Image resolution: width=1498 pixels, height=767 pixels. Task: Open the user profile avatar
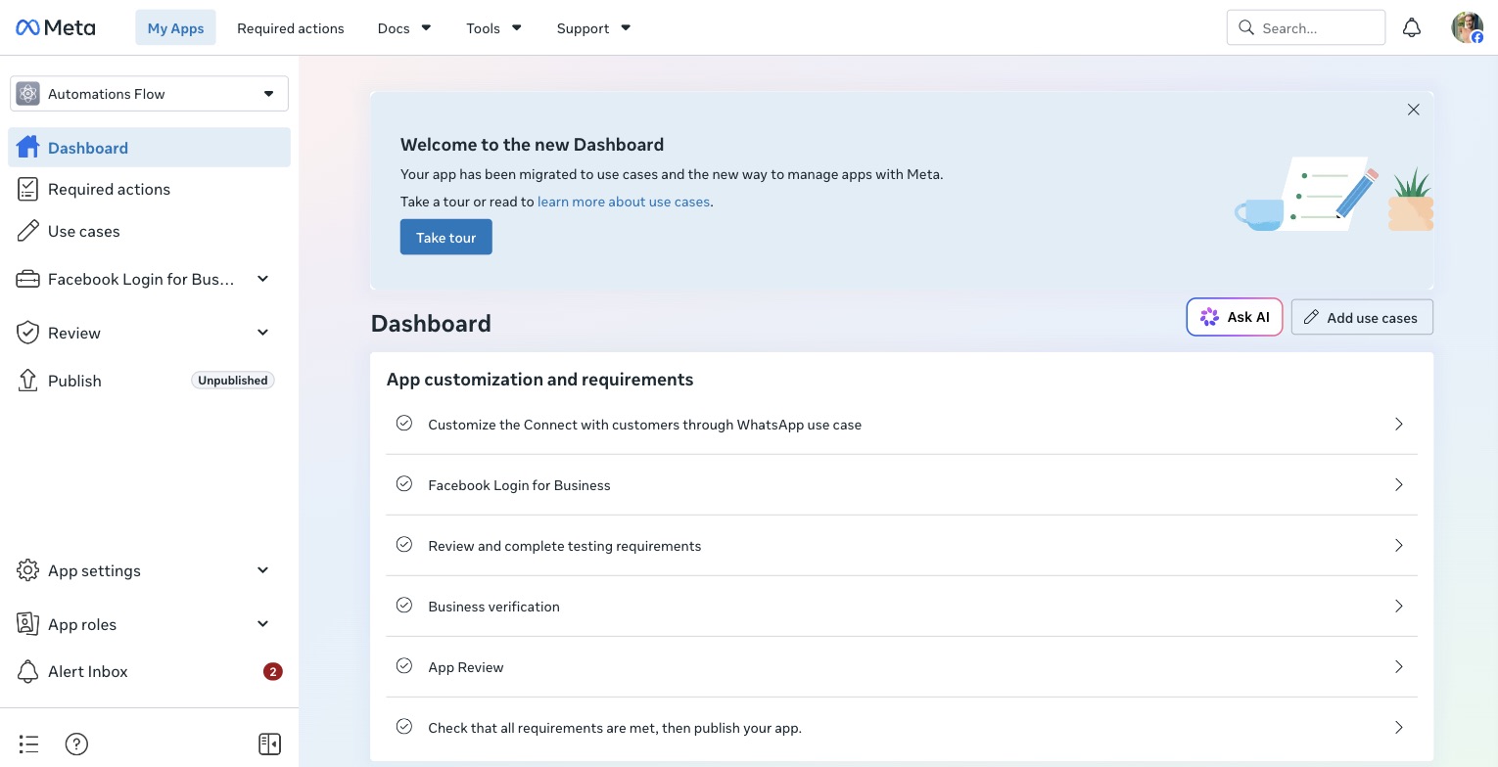1467,27
